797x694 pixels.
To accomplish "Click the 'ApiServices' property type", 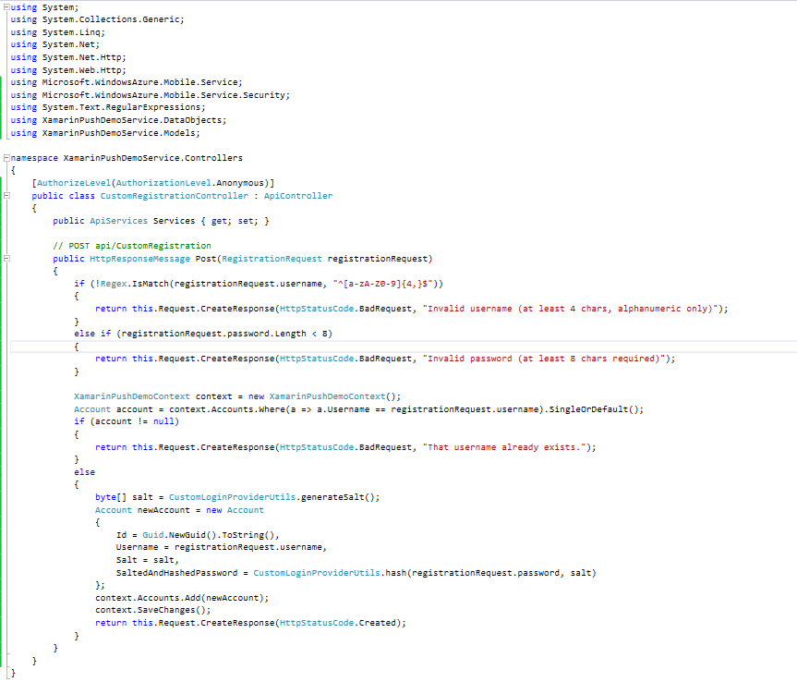I will tap(118, 221).
